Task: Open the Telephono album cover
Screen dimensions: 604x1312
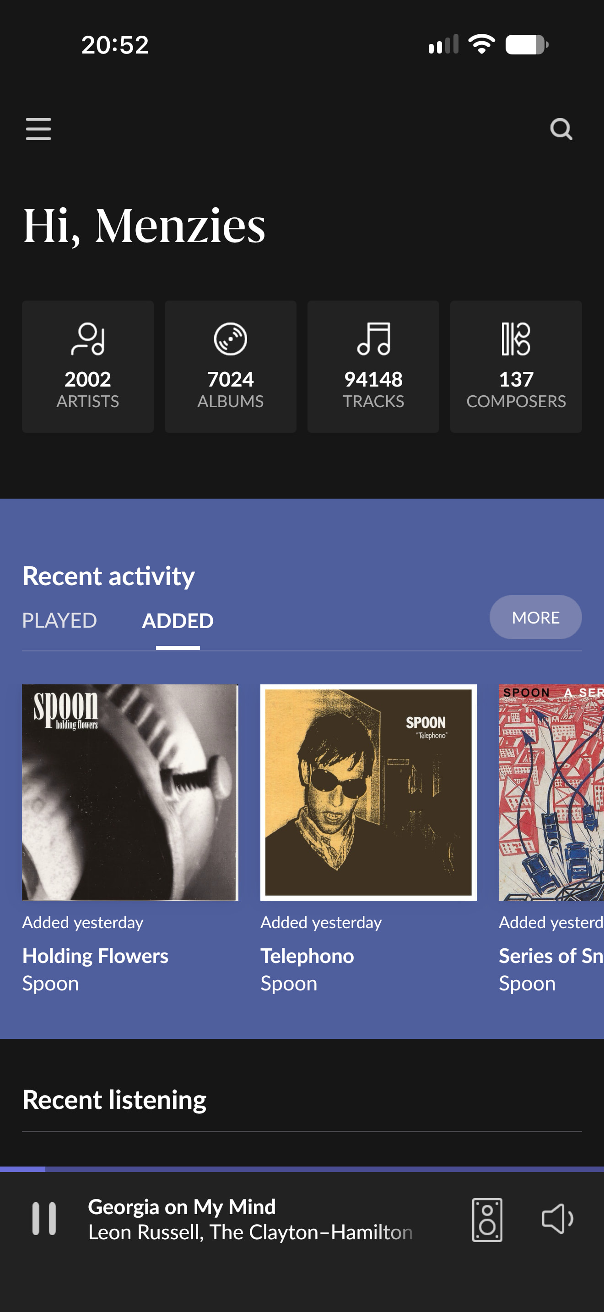Action: pyautogui.click(x=368, y=792)
